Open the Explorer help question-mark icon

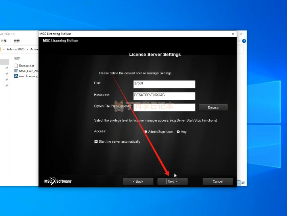click(x=244, y=41)
